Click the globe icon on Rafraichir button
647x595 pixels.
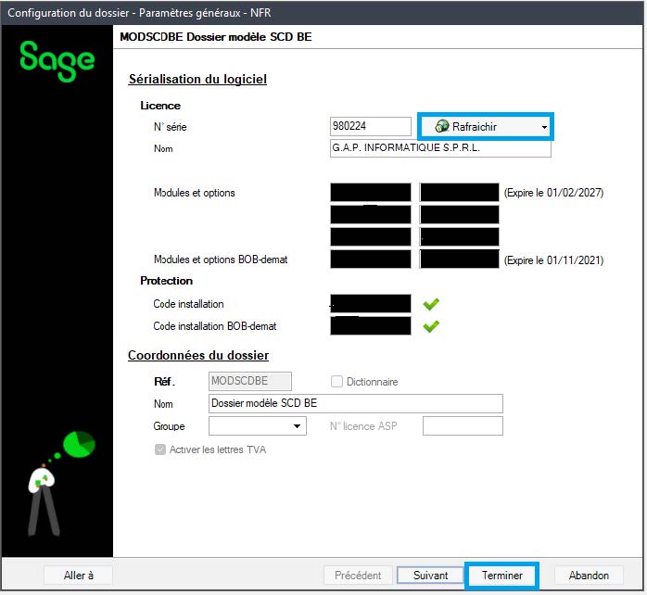(442, 126)
